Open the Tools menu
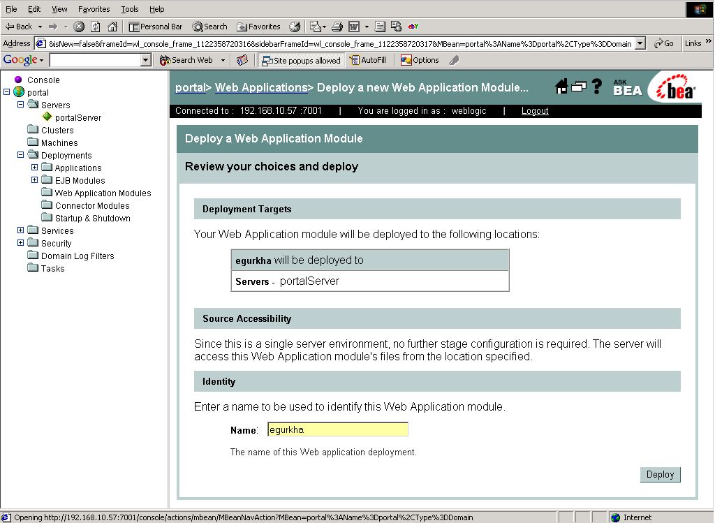This screenshot has width=715, height=523. tap(129, 9)
